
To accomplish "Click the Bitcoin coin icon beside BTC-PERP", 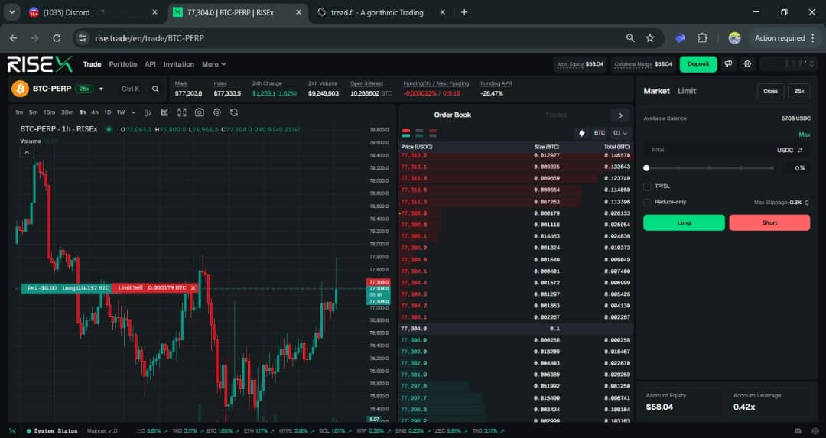I will click(x=20, y=89).
